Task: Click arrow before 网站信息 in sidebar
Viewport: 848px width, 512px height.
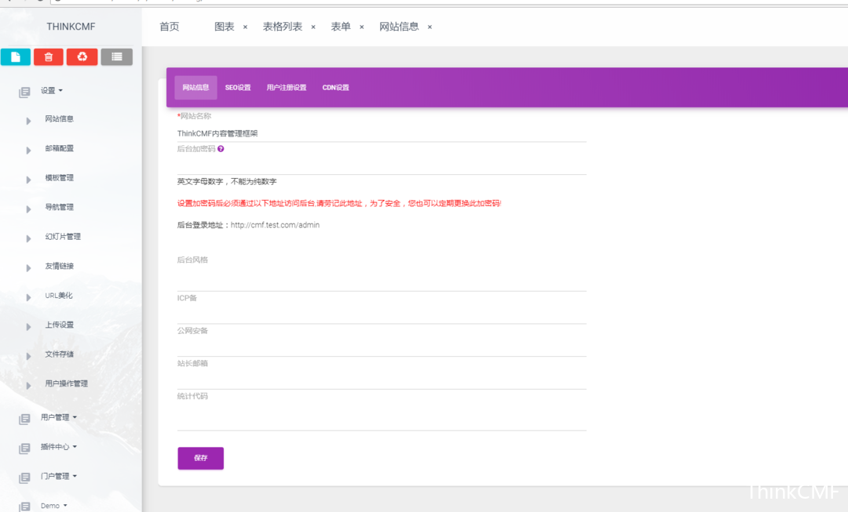Action: click(29, 121)
